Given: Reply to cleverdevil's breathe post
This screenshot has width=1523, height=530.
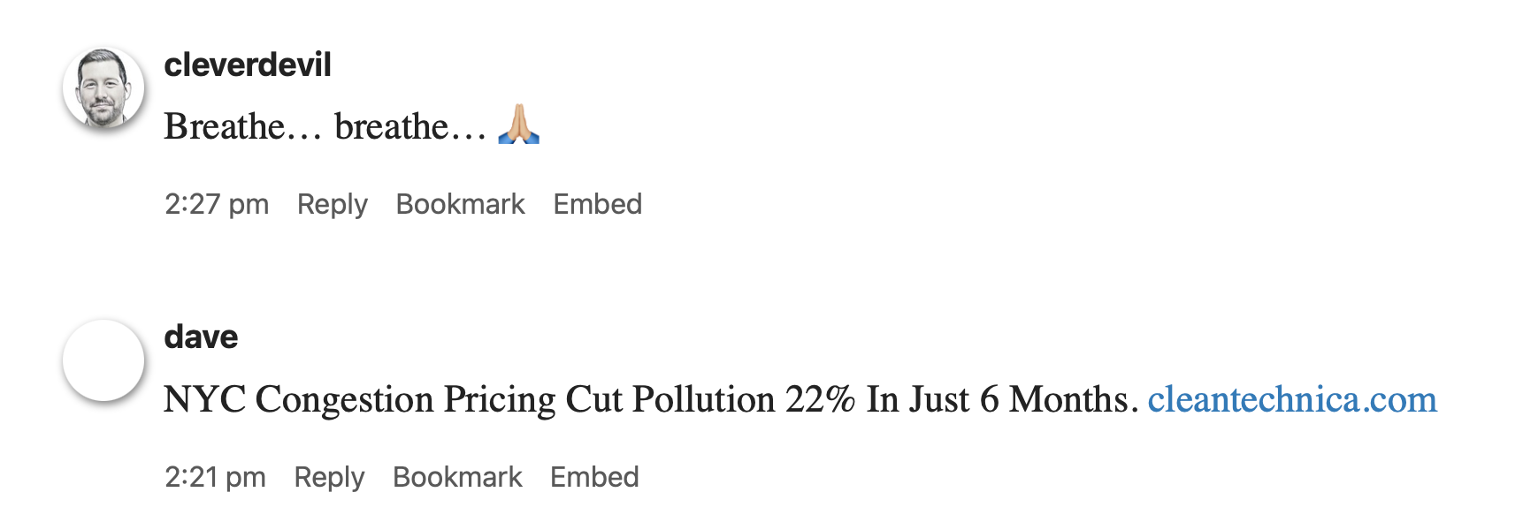Looking at the screenshot, I should coord(332,204).
